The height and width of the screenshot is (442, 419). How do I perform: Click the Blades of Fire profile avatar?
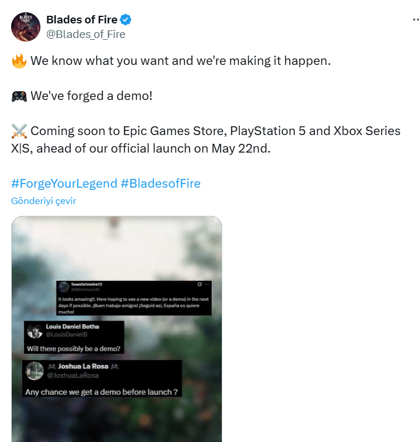click(x=26, y=26)
